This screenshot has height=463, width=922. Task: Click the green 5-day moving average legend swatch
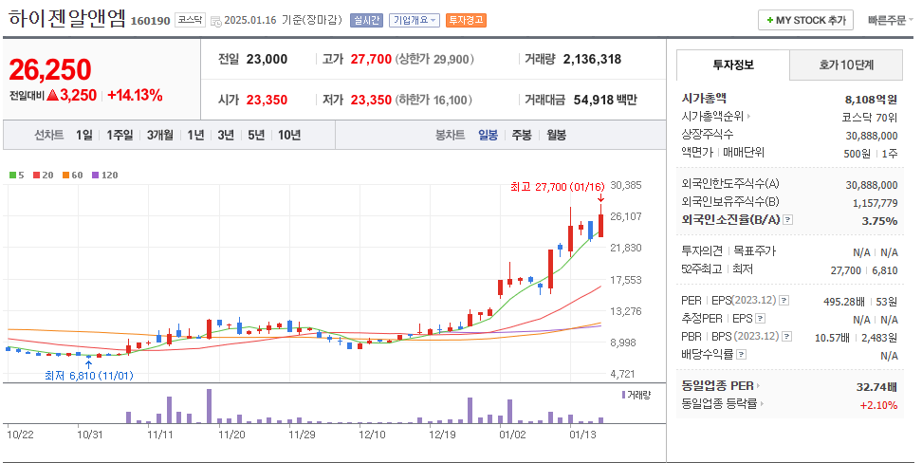(x=10, y=175)
